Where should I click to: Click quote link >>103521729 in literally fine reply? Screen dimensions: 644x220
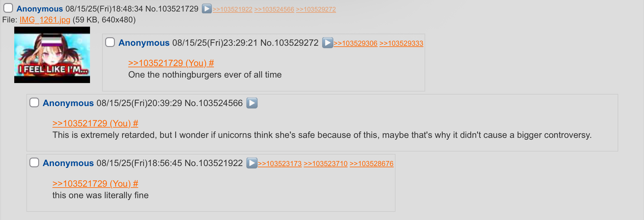(95, 184)
